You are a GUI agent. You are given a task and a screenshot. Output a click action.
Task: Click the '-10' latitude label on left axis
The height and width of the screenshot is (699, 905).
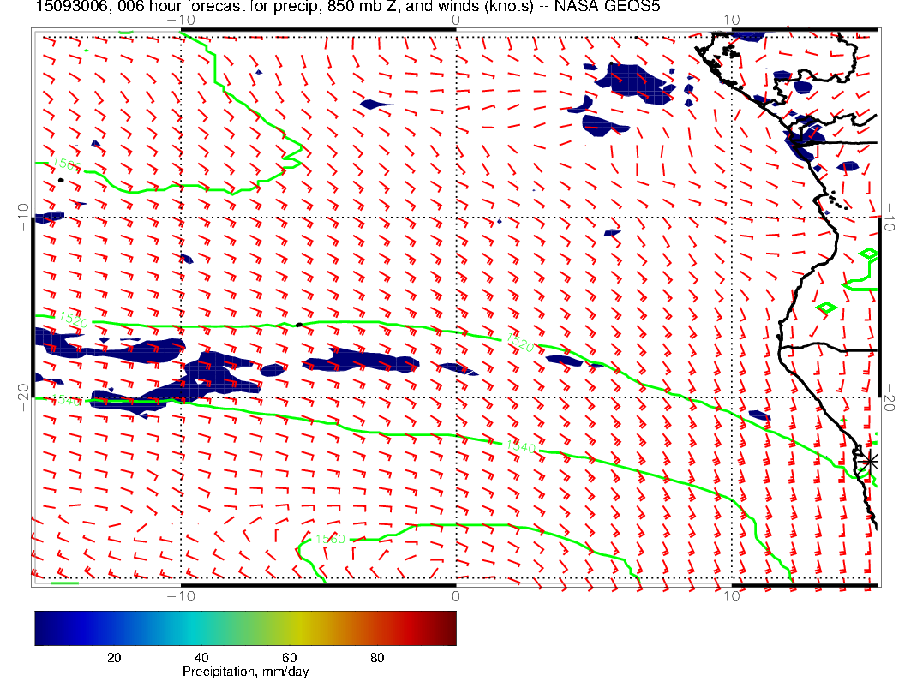coord(23,218)
